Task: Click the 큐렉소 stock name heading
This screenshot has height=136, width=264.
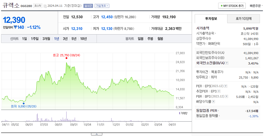Action: click(x=11, y=5)
